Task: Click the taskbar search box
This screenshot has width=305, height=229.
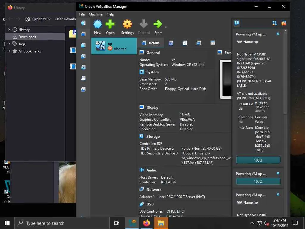Action: pyautogui.click(x=62, y=223)
